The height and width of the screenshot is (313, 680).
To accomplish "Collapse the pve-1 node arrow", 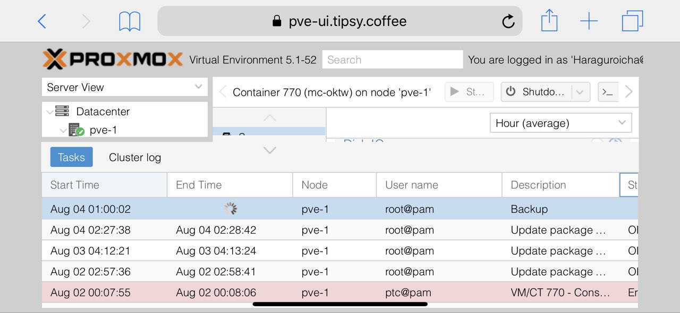I will pos(63,130).
